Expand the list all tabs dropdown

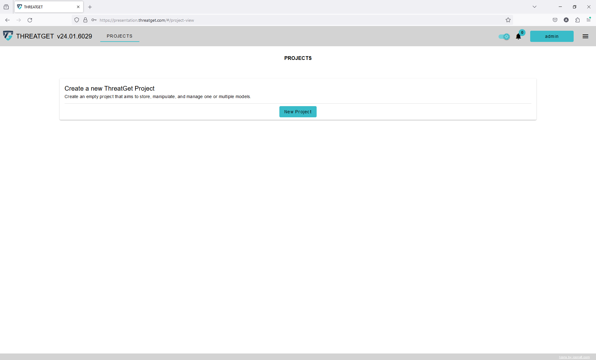pyautogui.click(x=535, y=7)
